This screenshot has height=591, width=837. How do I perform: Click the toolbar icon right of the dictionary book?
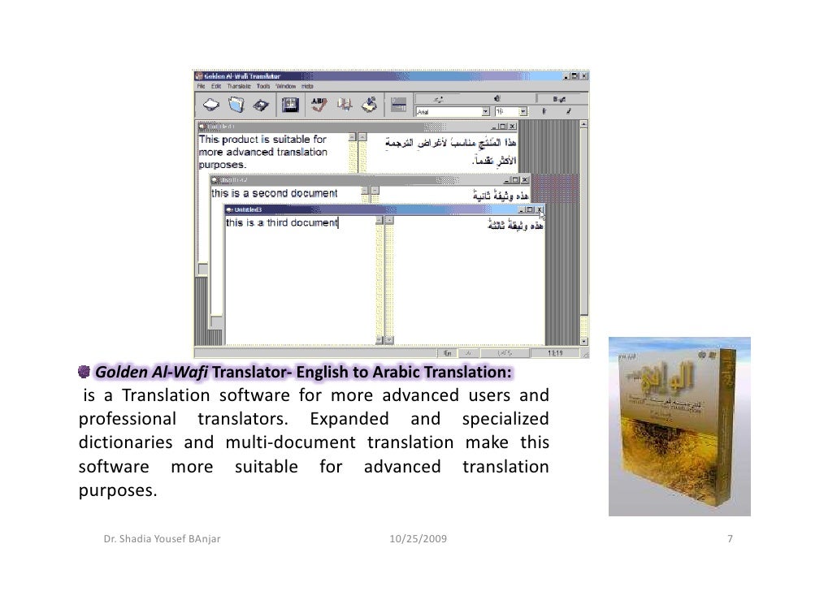(x=370, y=104)
